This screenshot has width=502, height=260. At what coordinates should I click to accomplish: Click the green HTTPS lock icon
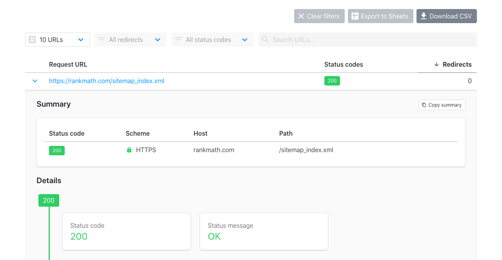point(129,150)
